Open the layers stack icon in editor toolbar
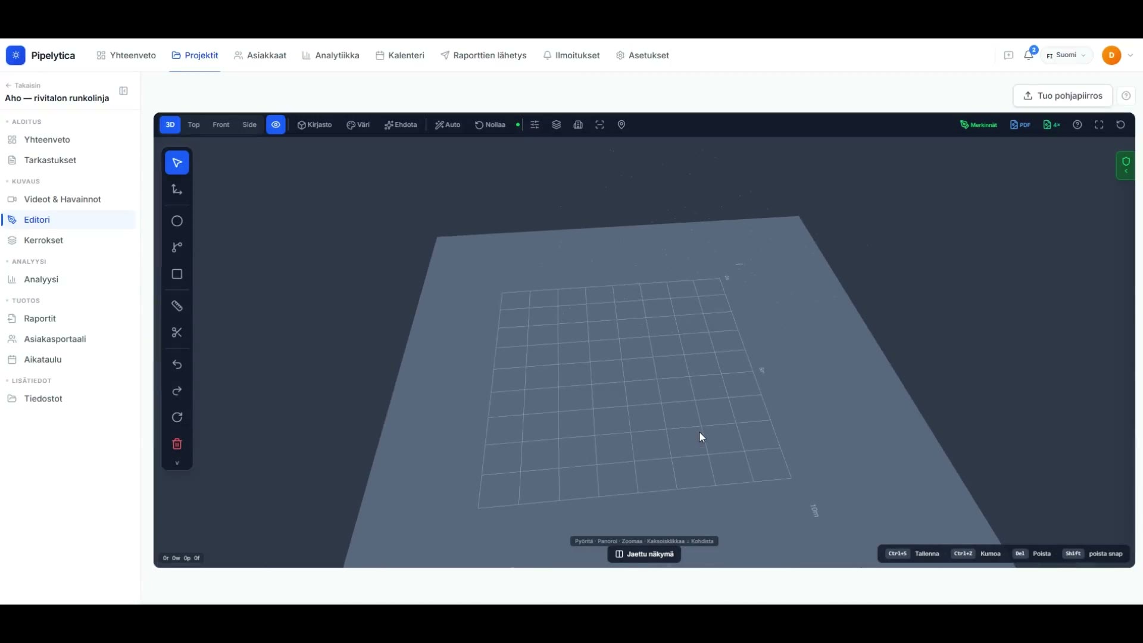The height and width of the screenshot is (643, 1143). (557, 125)
